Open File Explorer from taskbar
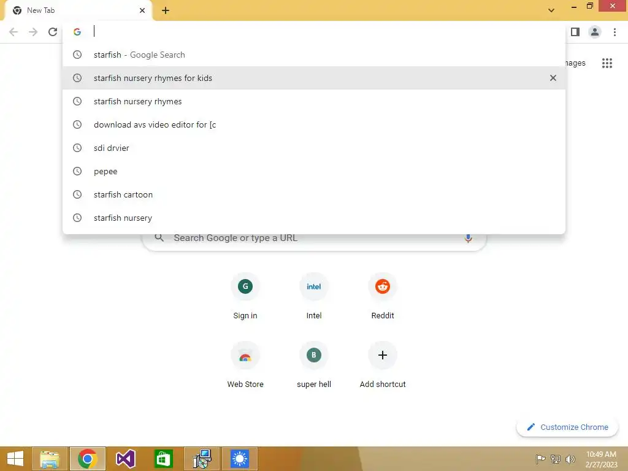This screenshot has width=628, height=471. click(50, 459)
